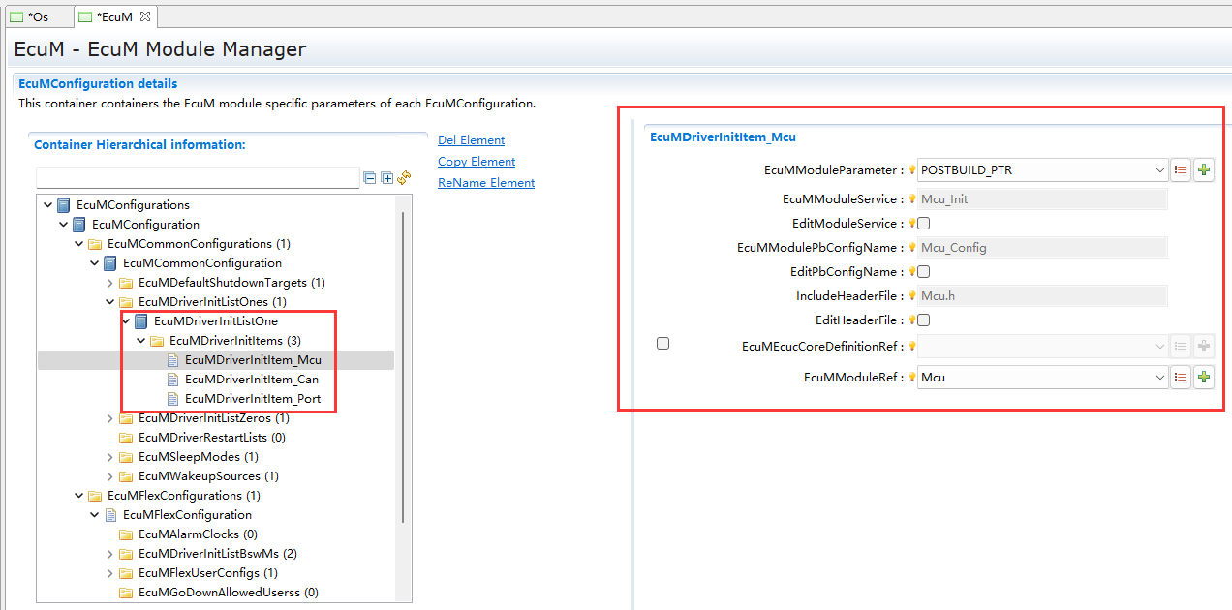1232x610 pixels.
Task: Click the green plus beside EcuMModuleRef
Action: 1203,378
